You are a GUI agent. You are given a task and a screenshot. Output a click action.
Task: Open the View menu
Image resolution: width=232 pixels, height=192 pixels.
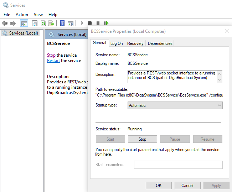pos(38,15)
